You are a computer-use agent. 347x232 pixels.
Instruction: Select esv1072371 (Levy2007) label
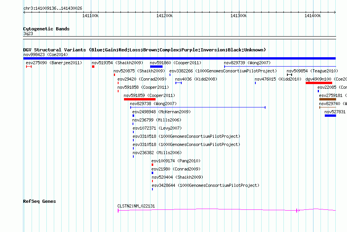(157, 128)
